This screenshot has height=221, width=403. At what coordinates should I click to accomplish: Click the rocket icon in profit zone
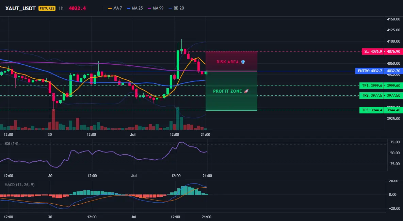(x=246, y=91)
